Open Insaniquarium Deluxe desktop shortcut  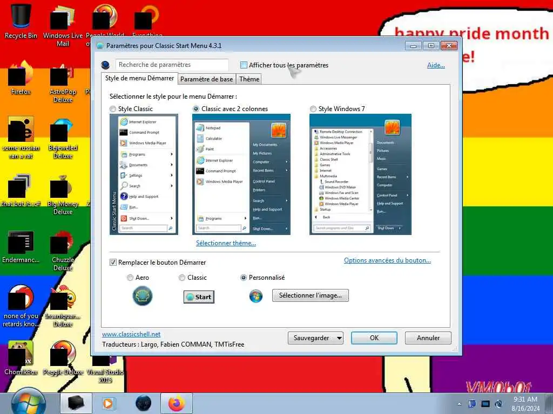click(63, 306)
